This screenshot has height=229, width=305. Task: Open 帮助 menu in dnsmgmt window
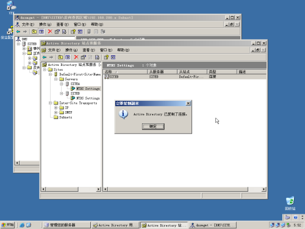pos(97,24)
